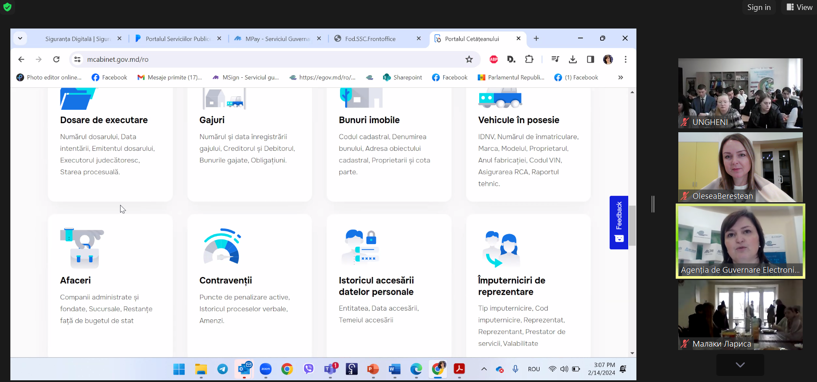
Task: Click the page vertical scrollbar thumb
Action: pos(632,226)
